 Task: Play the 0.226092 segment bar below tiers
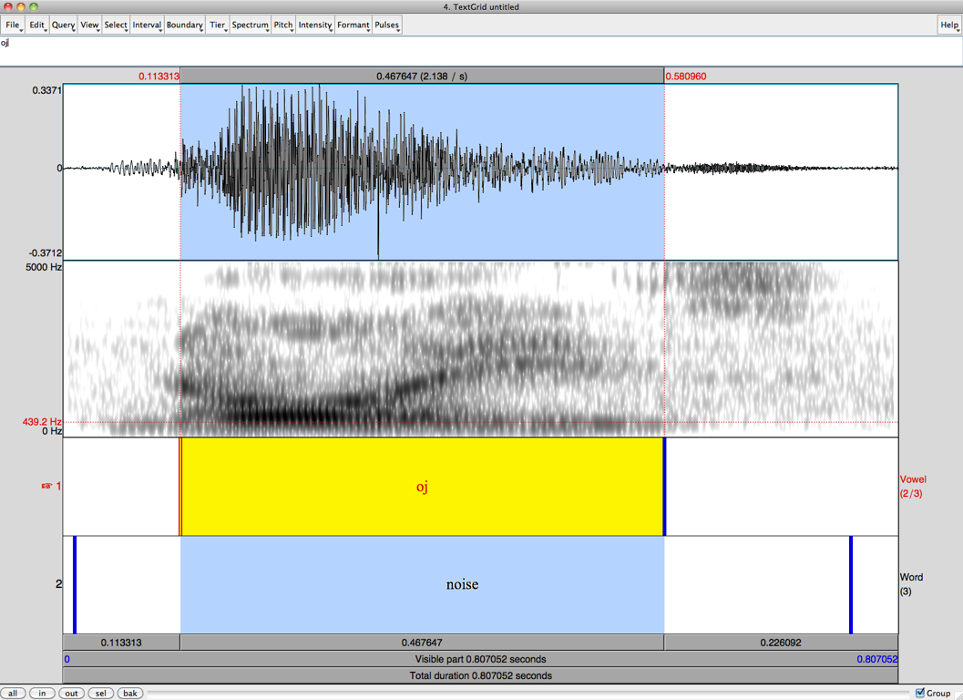click(781, 643)
